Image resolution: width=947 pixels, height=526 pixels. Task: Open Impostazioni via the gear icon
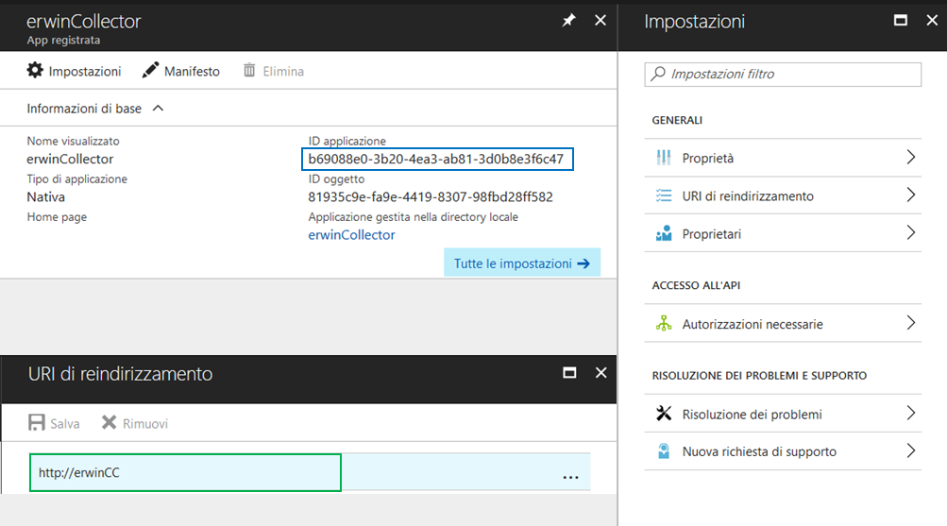pos(35,71)
